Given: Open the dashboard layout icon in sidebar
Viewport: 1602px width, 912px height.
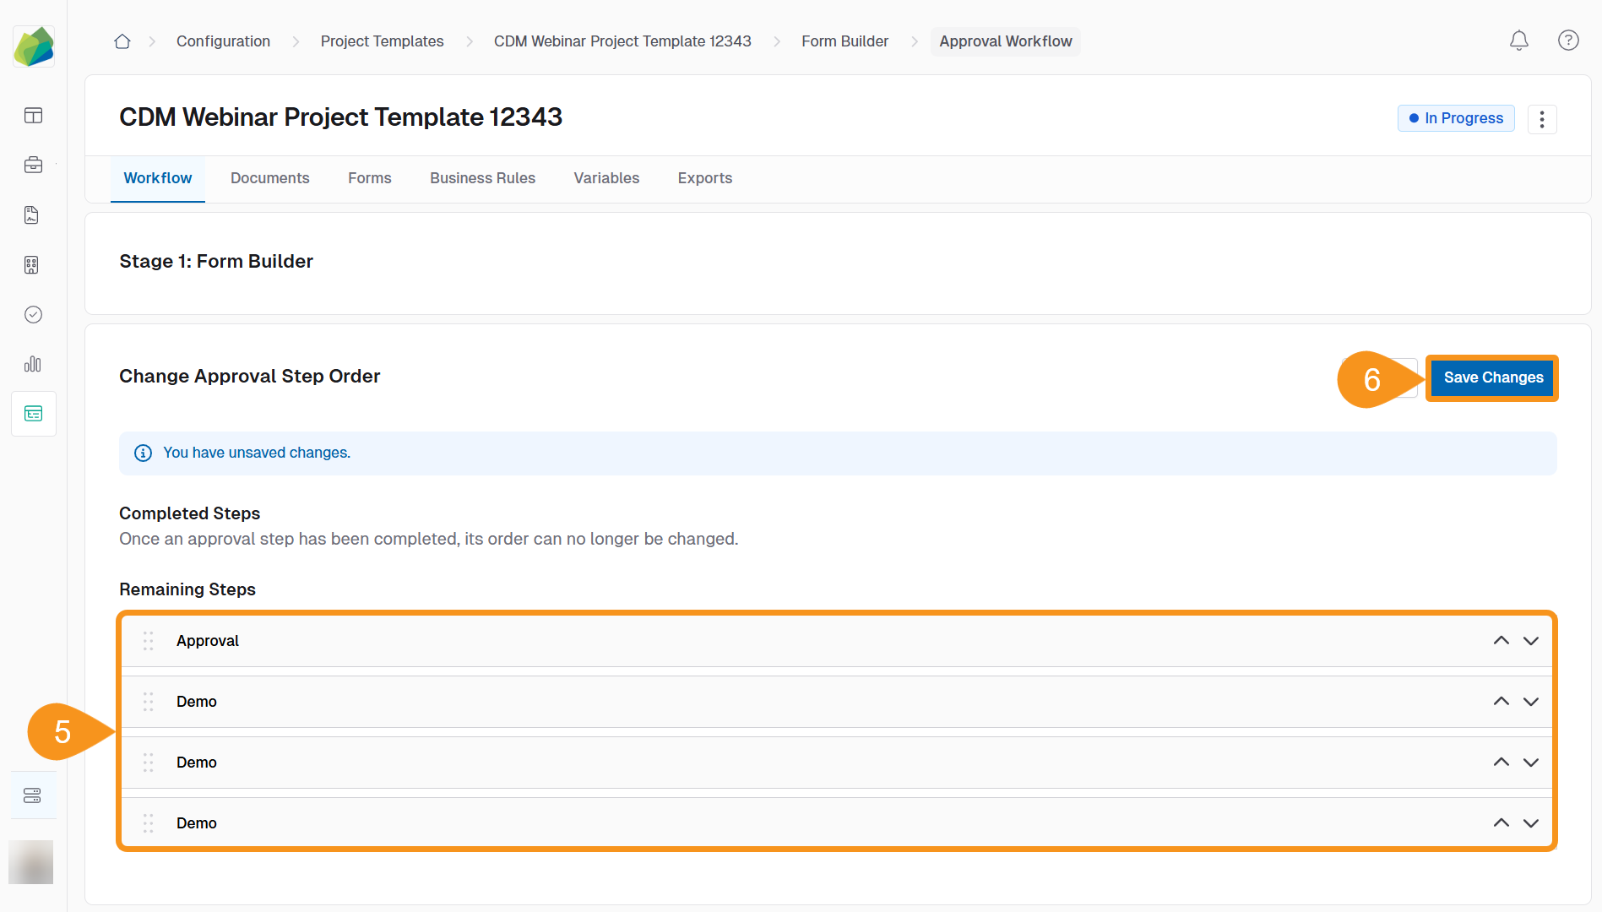Looking at the screenshot, I should pos(33,116).
